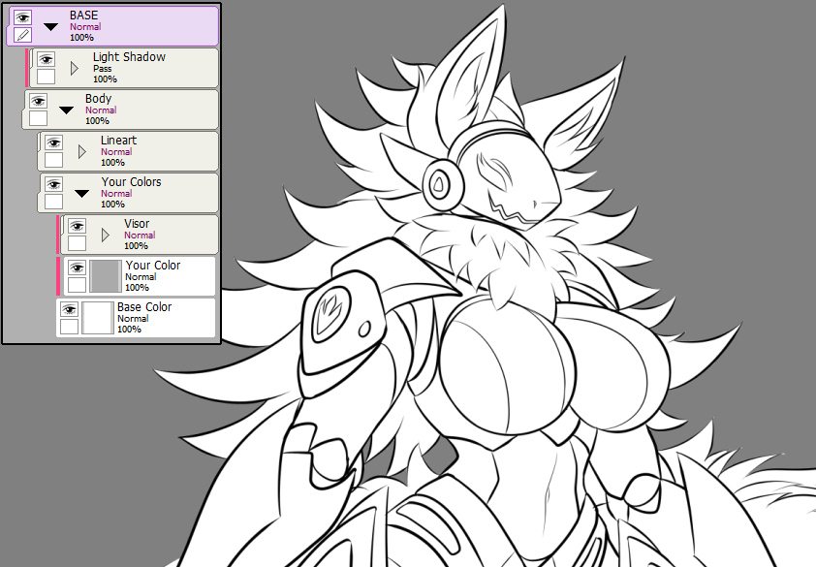This screenshot has width=816, height=567.
Task: Hide the Light Shadow folder
Action: [x=46, y=59]
